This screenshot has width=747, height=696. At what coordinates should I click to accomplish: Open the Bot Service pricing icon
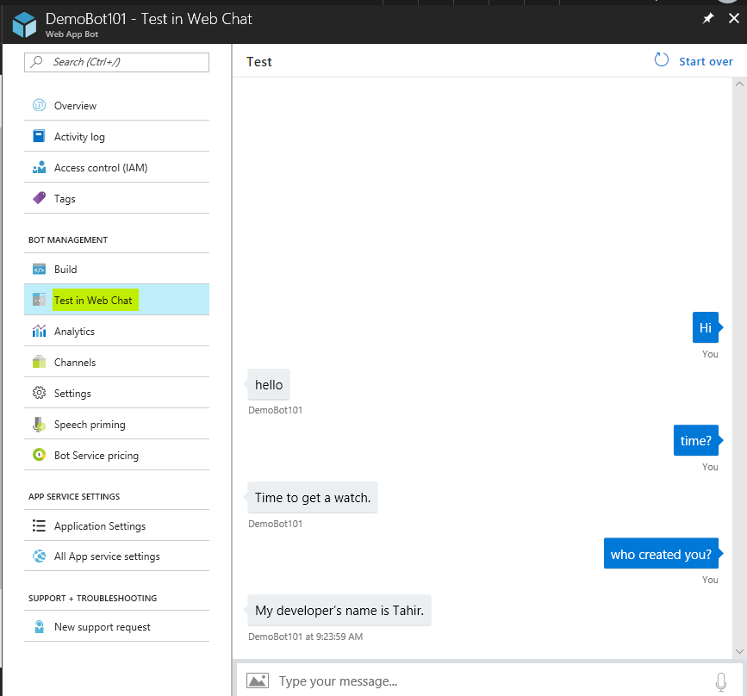click(39, 456)
